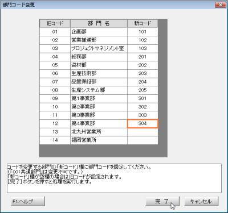Select new code field for 福岡営業所

point(142,140)
